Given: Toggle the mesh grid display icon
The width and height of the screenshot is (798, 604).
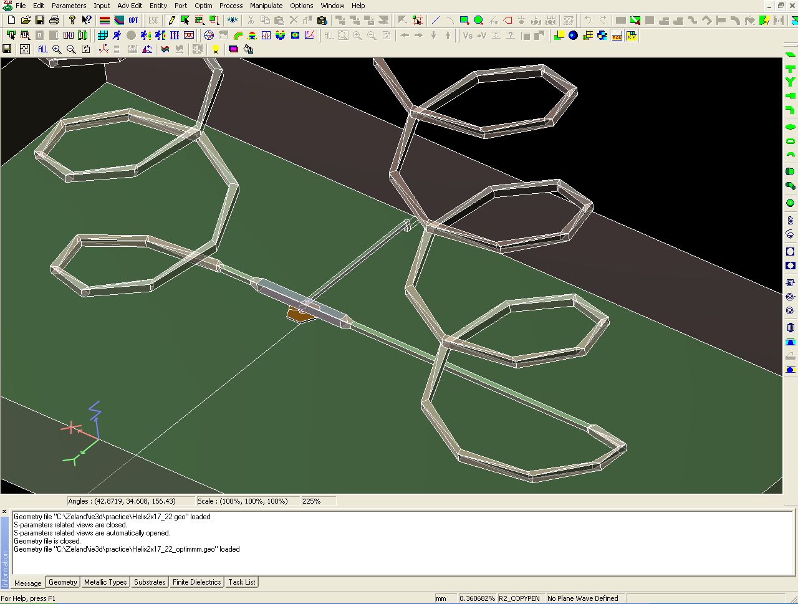Looking at the screenshot, I should tap(103, 36).
